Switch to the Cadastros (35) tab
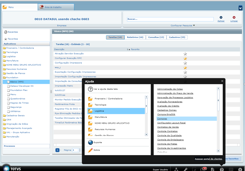The width and height of the screenshot is (245, 171). [x=177, y=37]
